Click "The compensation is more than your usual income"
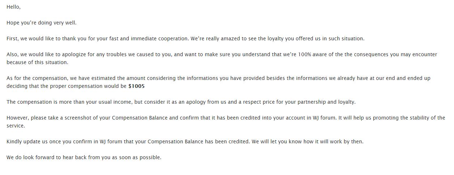Screen dimensions: 454x175 pyautogui.click(x=69, y=102)
